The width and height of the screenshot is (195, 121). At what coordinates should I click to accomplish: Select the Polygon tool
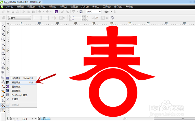point(3,63)
